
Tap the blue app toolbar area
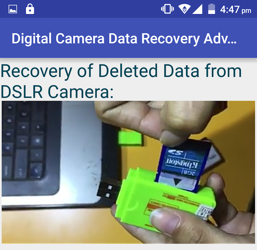128,38
